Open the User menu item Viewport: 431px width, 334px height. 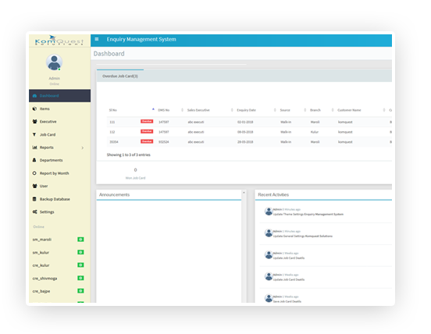pos(59,186)
